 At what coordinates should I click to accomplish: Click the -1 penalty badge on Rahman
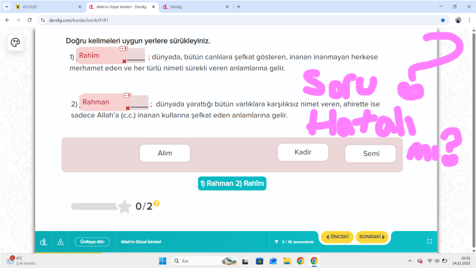click(127, 95)
